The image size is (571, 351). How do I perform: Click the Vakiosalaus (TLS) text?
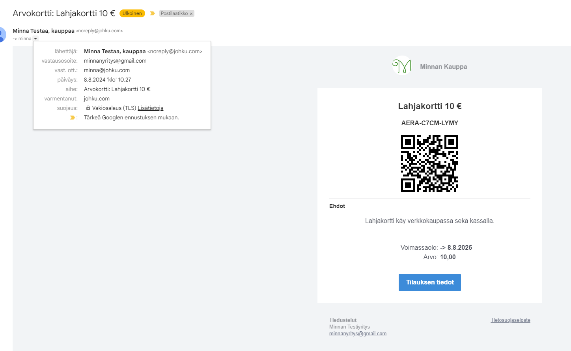pyautogui.click(x=114, y=108)
